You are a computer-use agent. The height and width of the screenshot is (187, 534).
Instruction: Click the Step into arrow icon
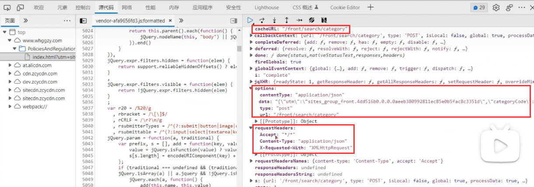click(x=274, y=20)
